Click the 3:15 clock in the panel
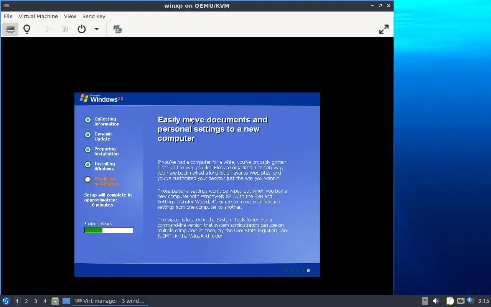This screenshot has width=491, height=307. pos(483,301)
